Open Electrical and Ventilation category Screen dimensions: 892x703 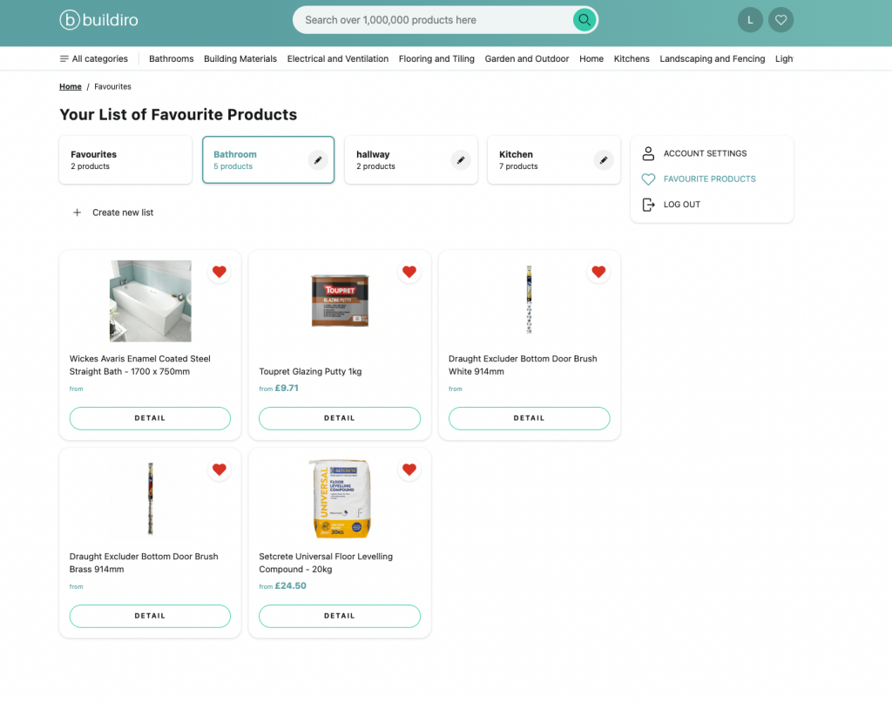point(338,58)
